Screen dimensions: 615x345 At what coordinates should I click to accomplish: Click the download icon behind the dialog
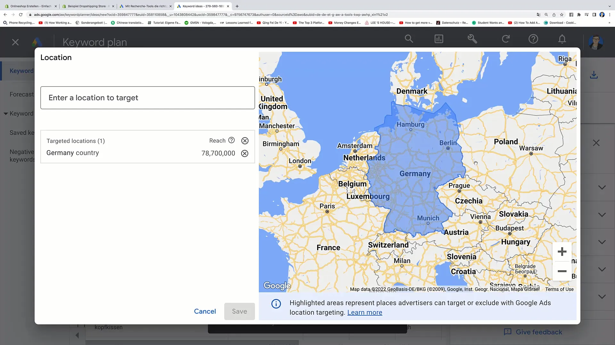[x=594, y=75]
